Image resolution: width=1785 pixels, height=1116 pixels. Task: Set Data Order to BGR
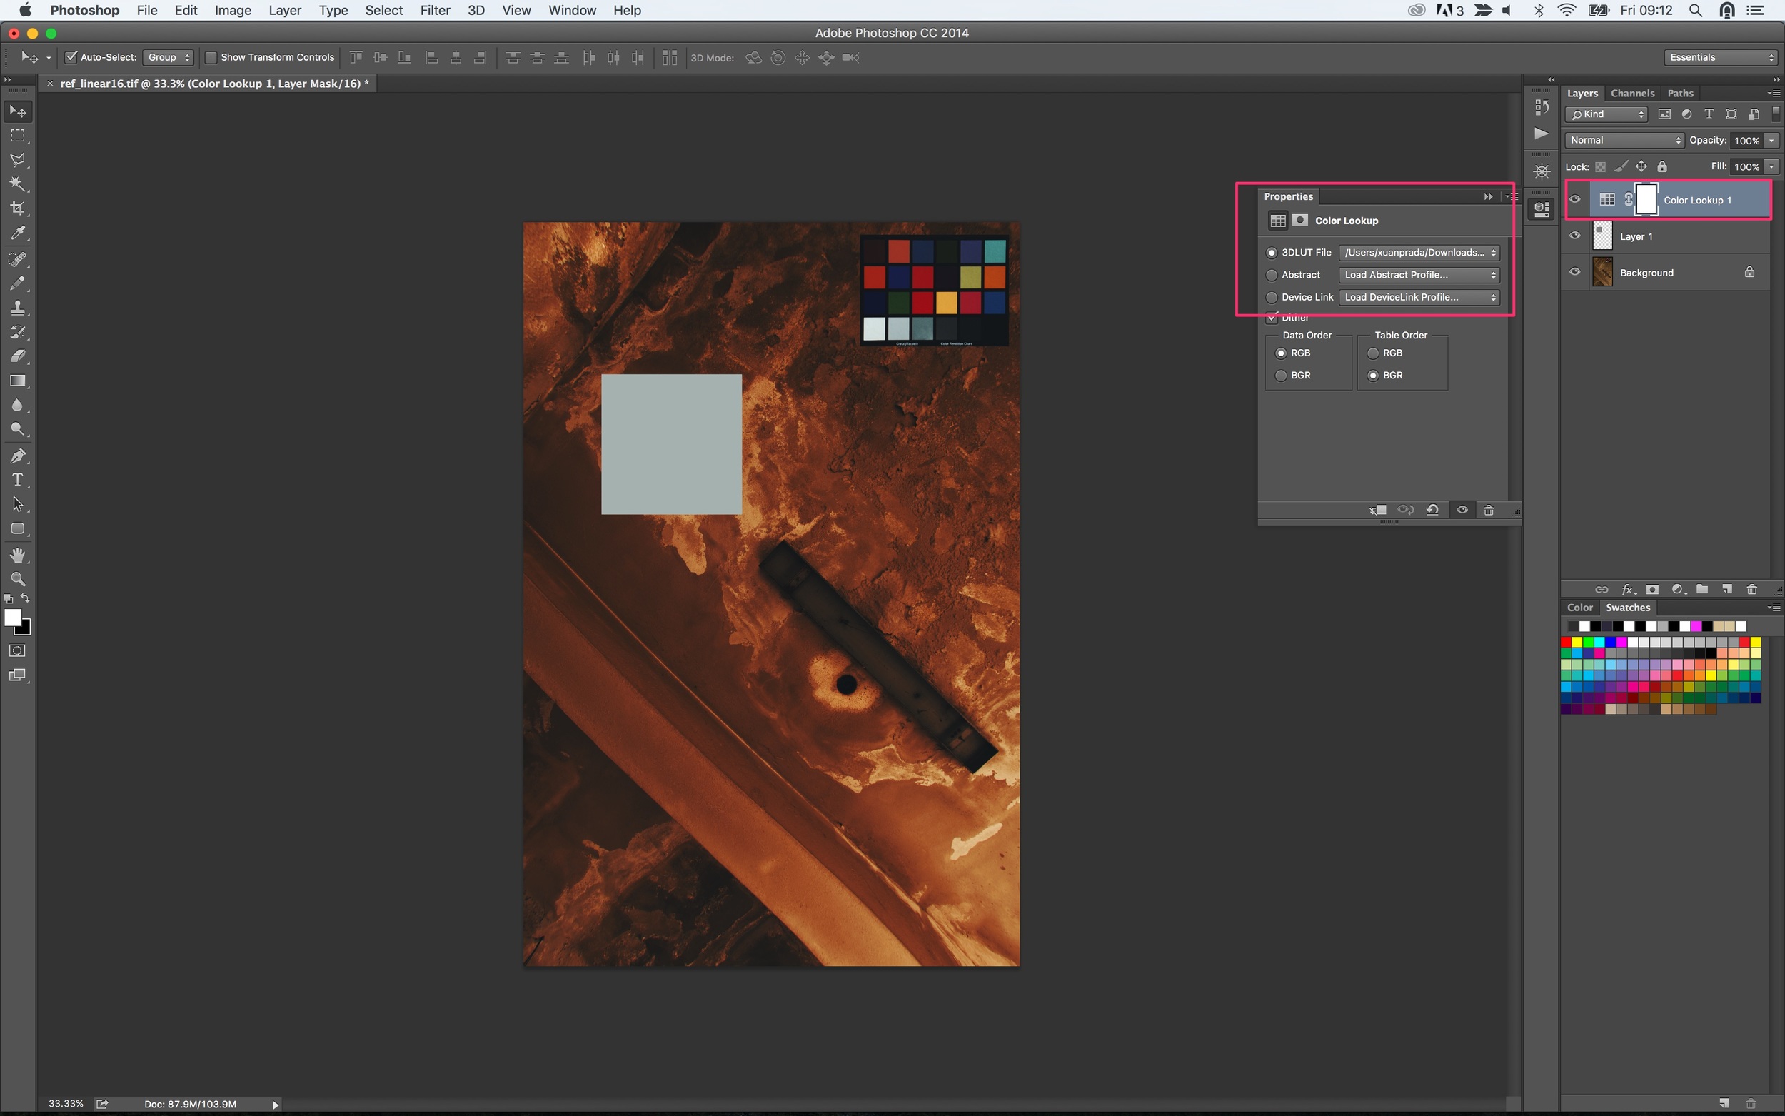1281,375
